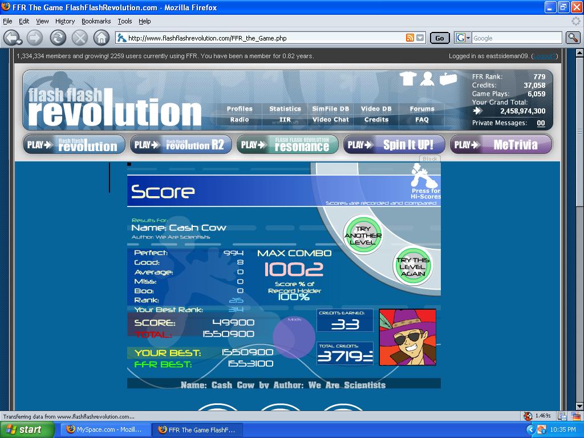Switch to MySpace.com taskbar window
This screenshot has height=438, width=584.
click(x=105, y=429)
